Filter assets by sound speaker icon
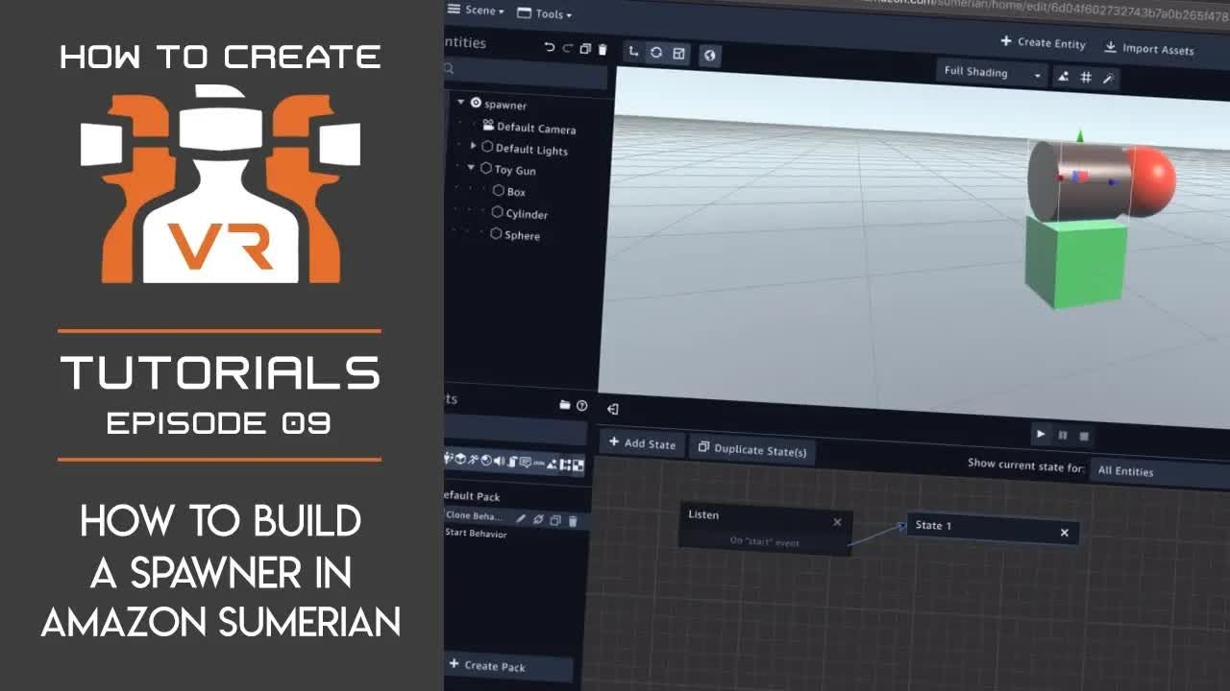 pyautogui.click(x=499, y=461)
